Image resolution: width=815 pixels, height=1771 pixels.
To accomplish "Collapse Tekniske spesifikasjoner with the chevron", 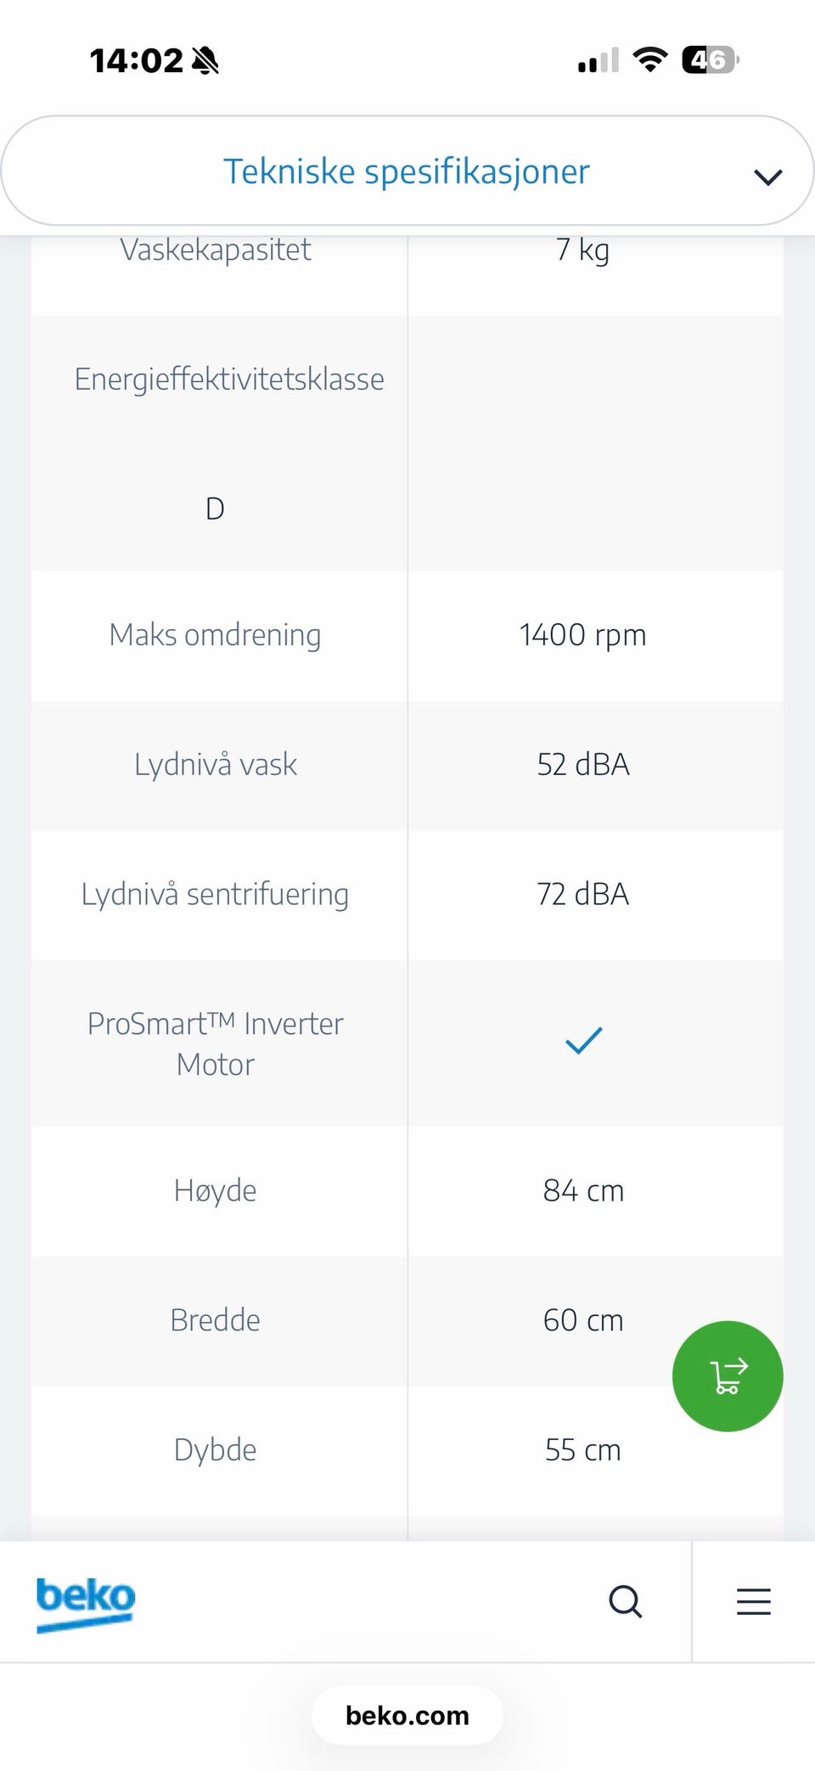I will (767, 177).
